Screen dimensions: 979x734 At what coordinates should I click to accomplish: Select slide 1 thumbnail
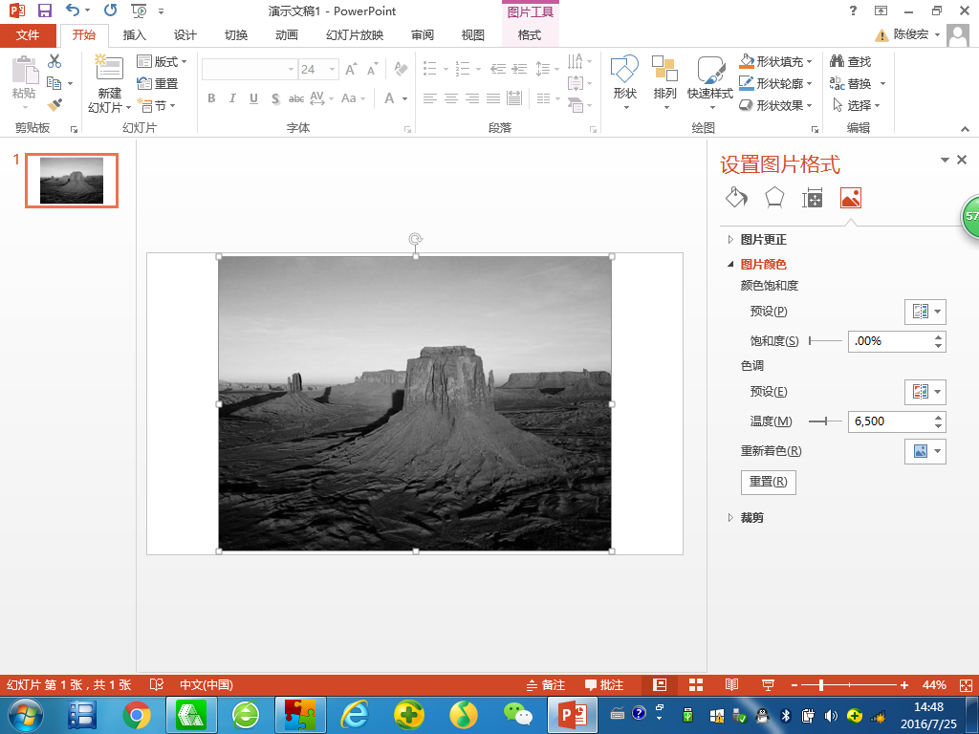click(72, 181)
